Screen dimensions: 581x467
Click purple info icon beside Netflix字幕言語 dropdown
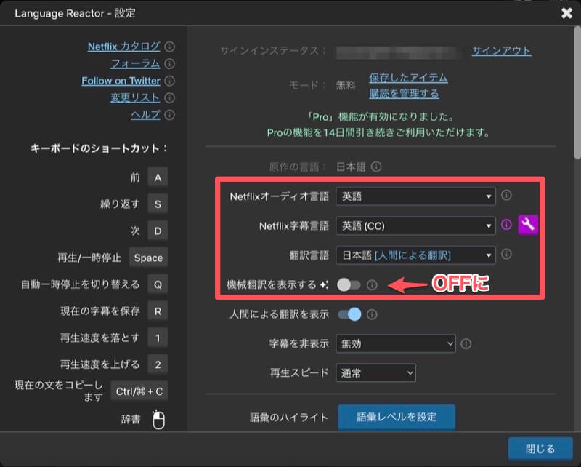coord(507,225)
